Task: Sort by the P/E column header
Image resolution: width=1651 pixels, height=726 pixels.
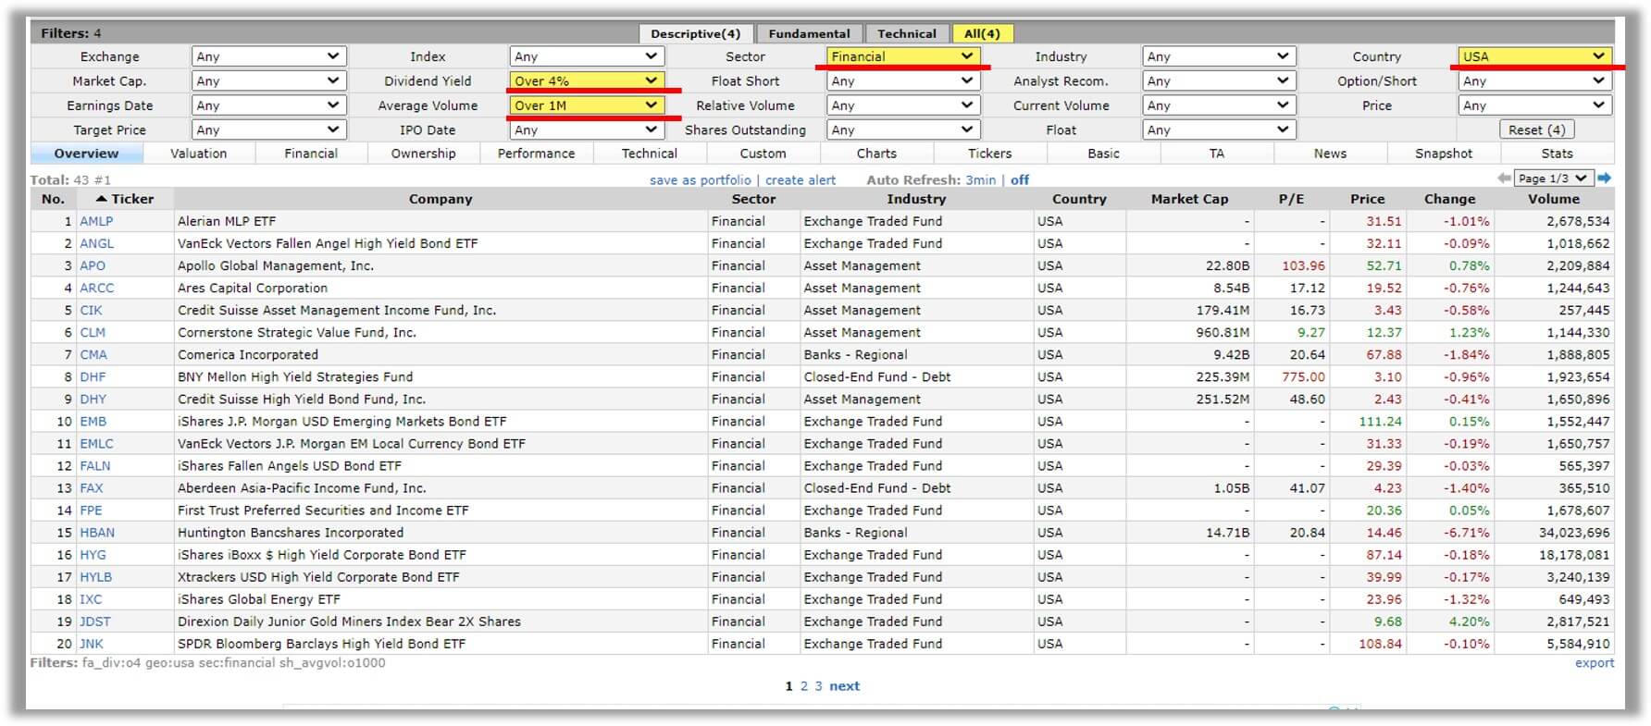Action: pyautogui.click(x=1291, y=199)
